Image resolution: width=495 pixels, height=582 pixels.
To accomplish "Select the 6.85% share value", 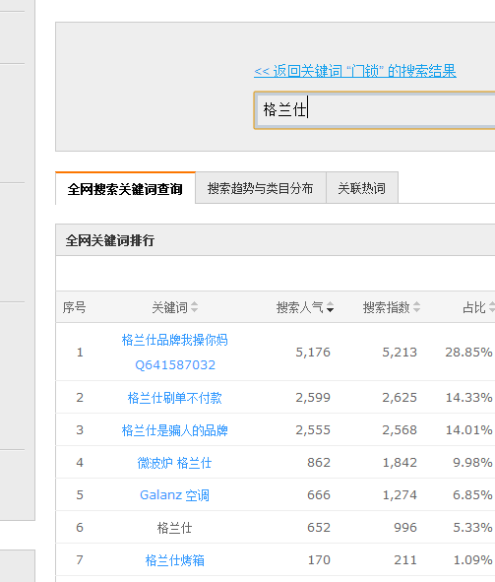I will point(472,494).
